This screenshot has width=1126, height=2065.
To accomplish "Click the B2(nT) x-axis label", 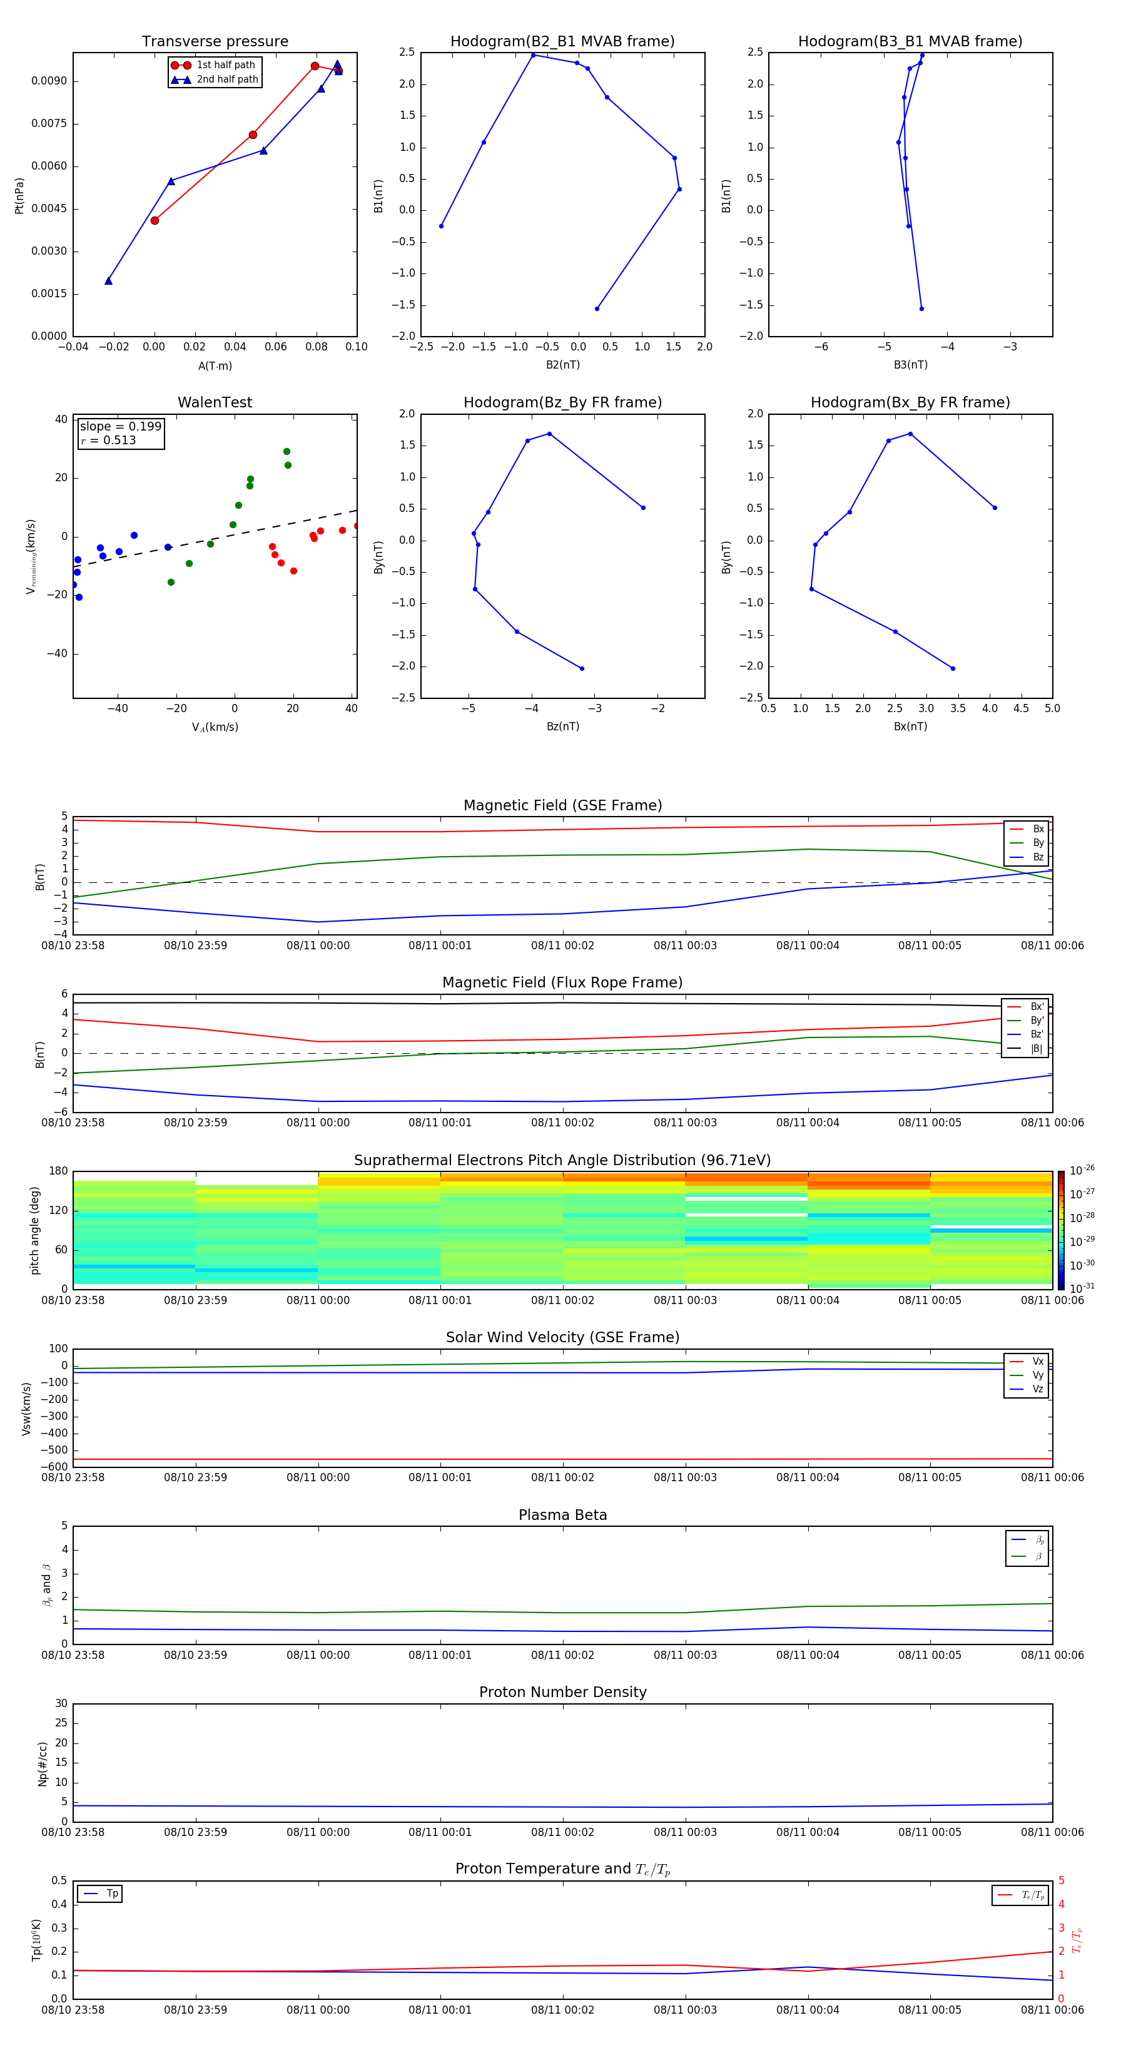I will [562, 365].
